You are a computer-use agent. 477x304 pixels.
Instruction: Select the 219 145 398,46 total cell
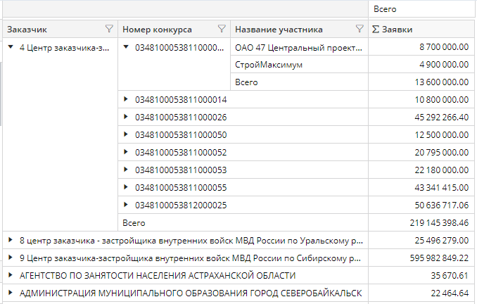click(422, 222)
